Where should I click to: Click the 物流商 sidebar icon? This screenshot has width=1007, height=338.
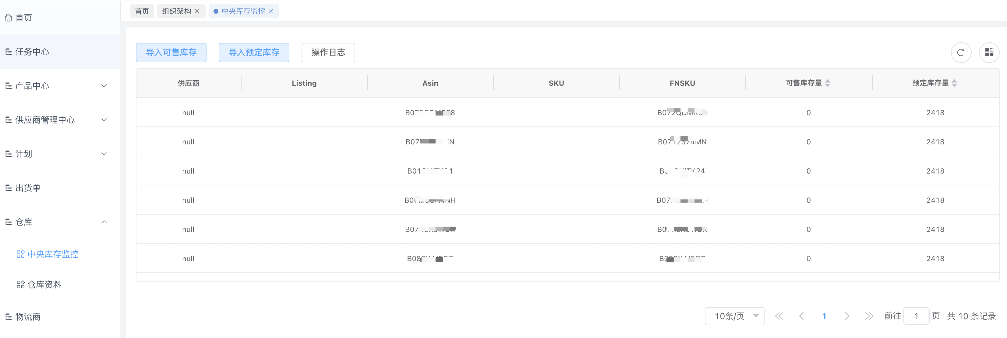click(x=9, y=316)
